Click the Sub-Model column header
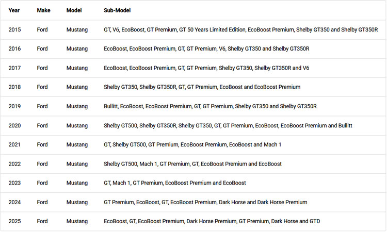Screen dimensions: 387x232 117,10
